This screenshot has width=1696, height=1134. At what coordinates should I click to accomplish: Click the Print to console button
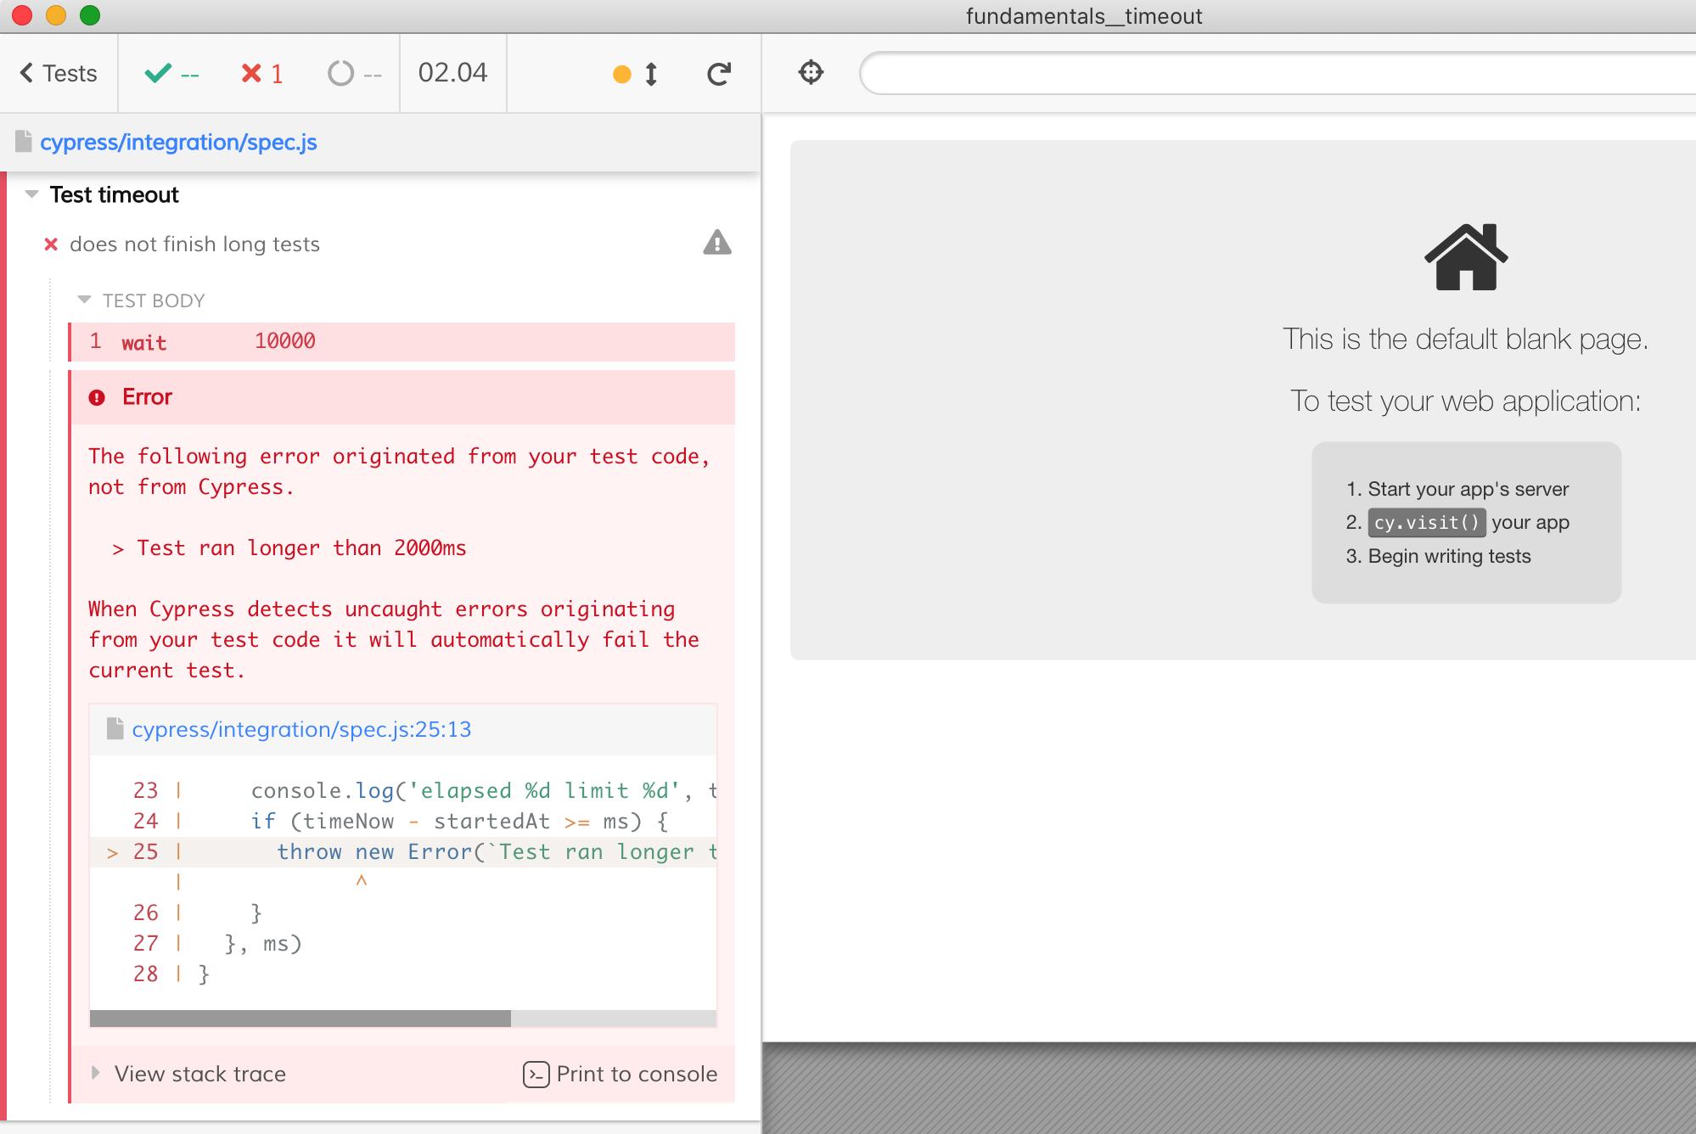pyautogui.click(x=619, y=1073)
